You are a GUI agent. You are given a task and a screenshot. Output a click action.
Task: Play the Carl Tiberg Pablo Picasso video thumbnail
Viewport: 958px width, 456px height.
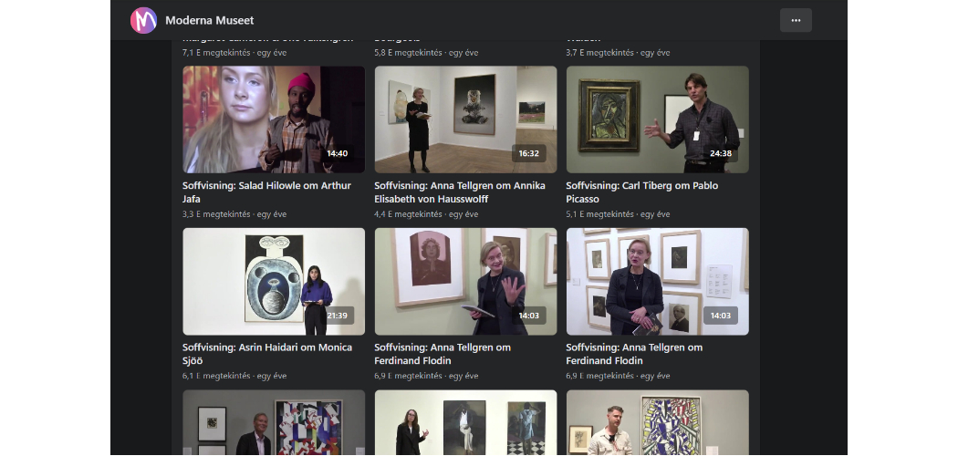657,119
